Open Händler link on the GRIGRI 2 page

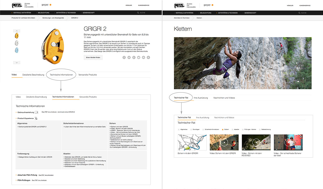pyautogui.click(x=129, y=5)
